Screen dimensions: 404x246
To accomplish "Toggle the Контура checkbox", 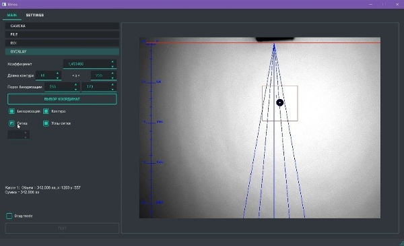I will point(46,111).
